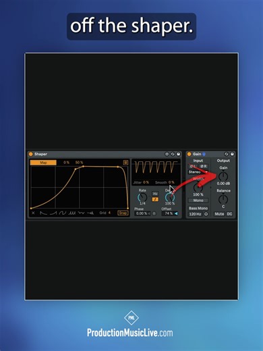Open the Stereo channel mode dropdown
The width and height of the screenshot is (263, 351).
(198, 172)
